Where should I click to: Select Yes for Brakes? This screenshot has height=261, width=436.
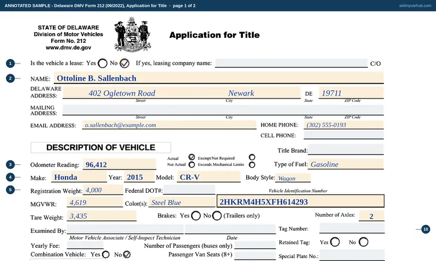click(x=196, y=216)
